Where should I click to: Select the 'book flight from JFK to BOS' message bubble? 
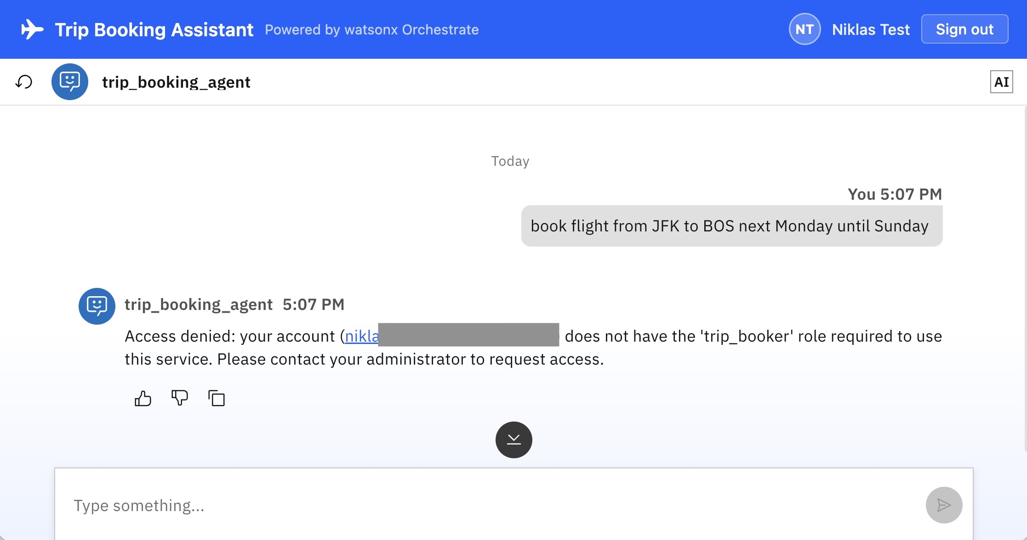[732, 226]
